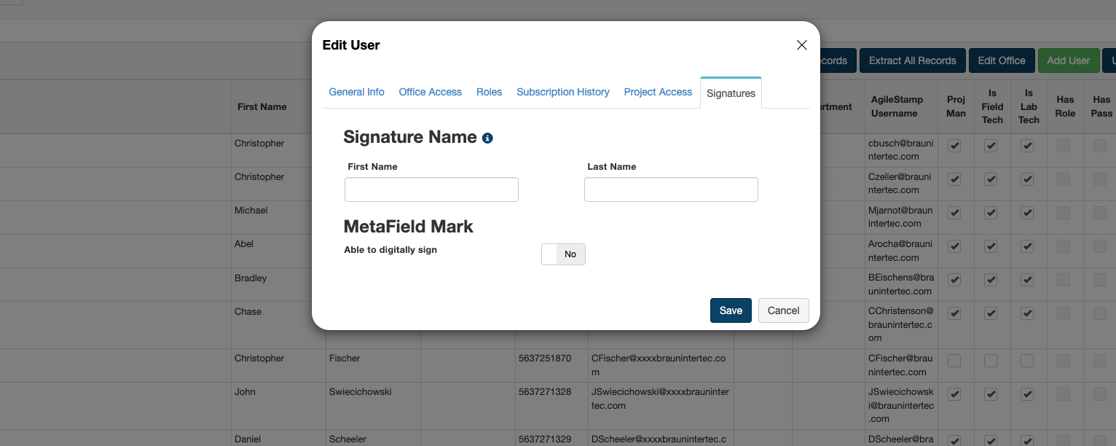Open the General Info tab
Image resolution: width=1116 pixels, height=446 pixels.
click(356, 92)
